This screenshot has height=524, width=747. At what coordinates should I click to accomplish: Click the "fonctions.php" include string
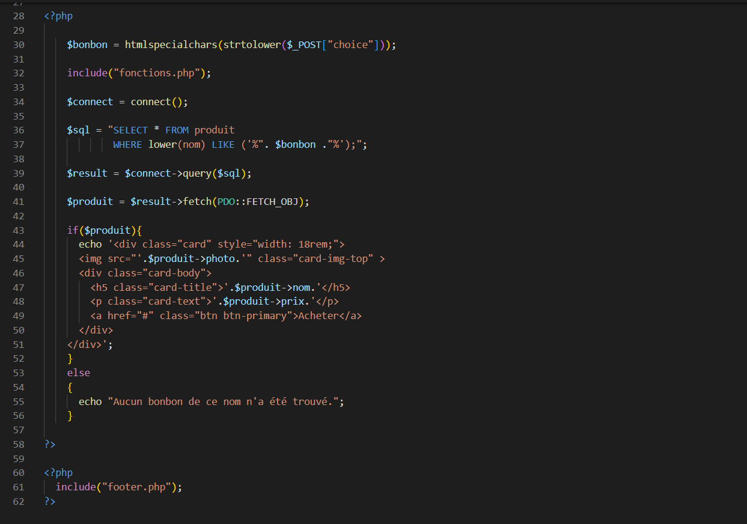tap(160, 73)
